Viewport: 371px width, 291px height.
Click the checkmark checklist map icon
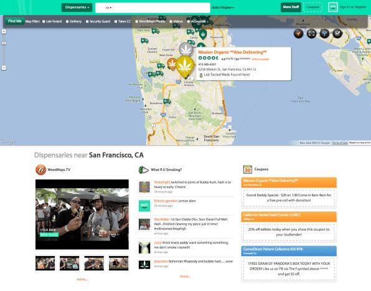[337, 34]
